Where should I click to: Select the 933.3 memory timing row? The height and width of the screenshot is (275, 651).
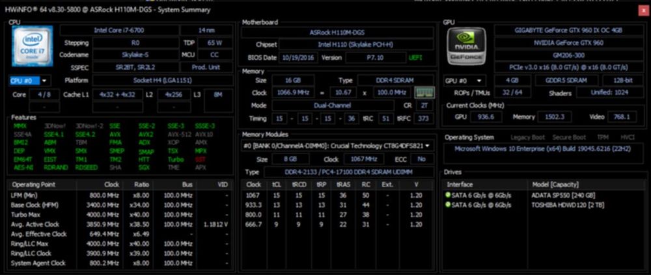click(337, 205)
